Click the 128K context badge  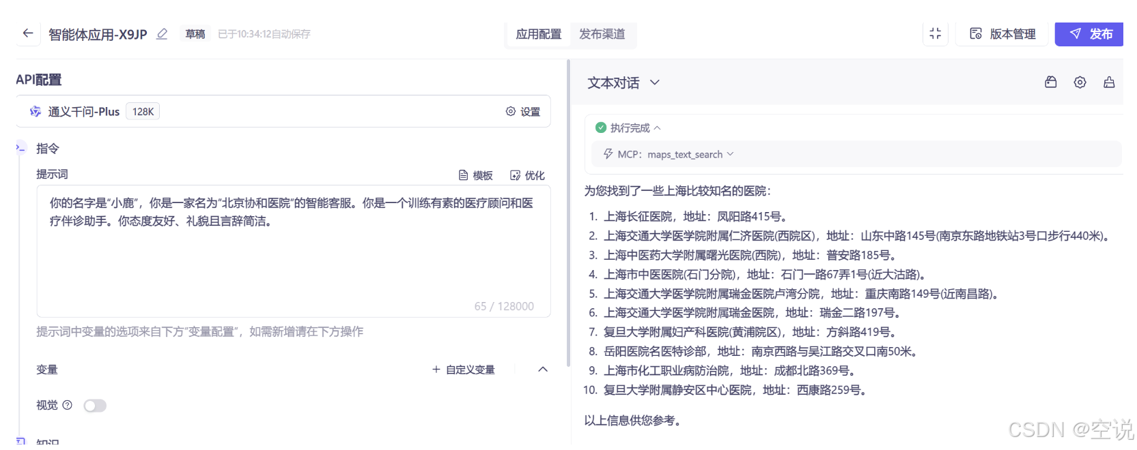point(143,112)
